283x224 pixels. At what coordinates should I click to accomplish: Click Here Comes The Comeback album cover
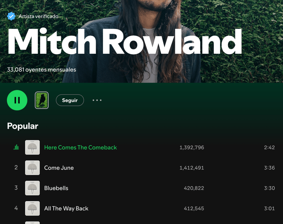pyautogui.click(x=33, y=147)
